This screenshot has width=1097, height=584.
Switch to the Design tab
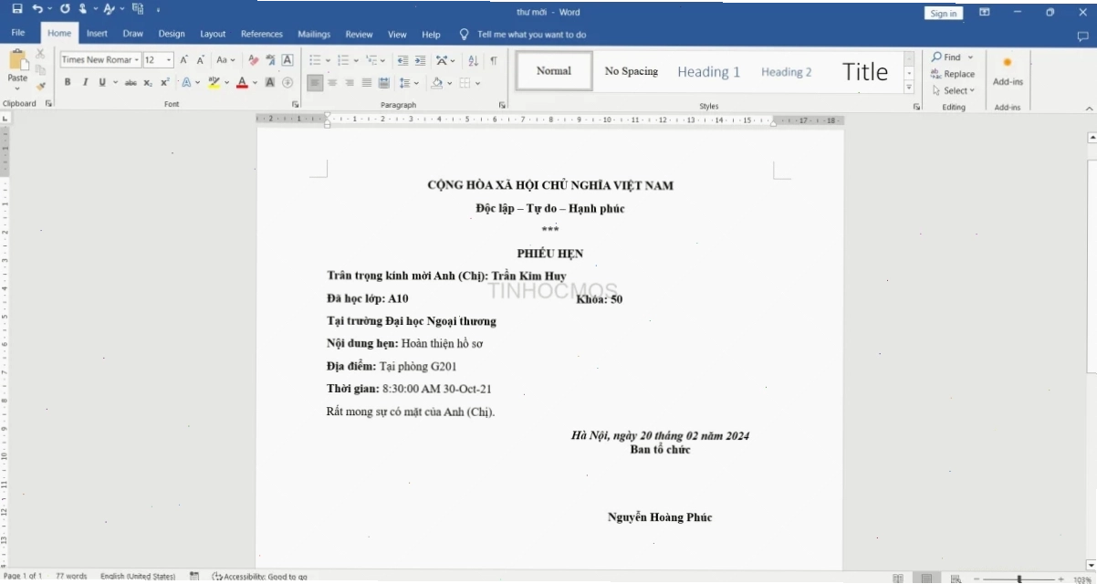click(x=172, y=34)
